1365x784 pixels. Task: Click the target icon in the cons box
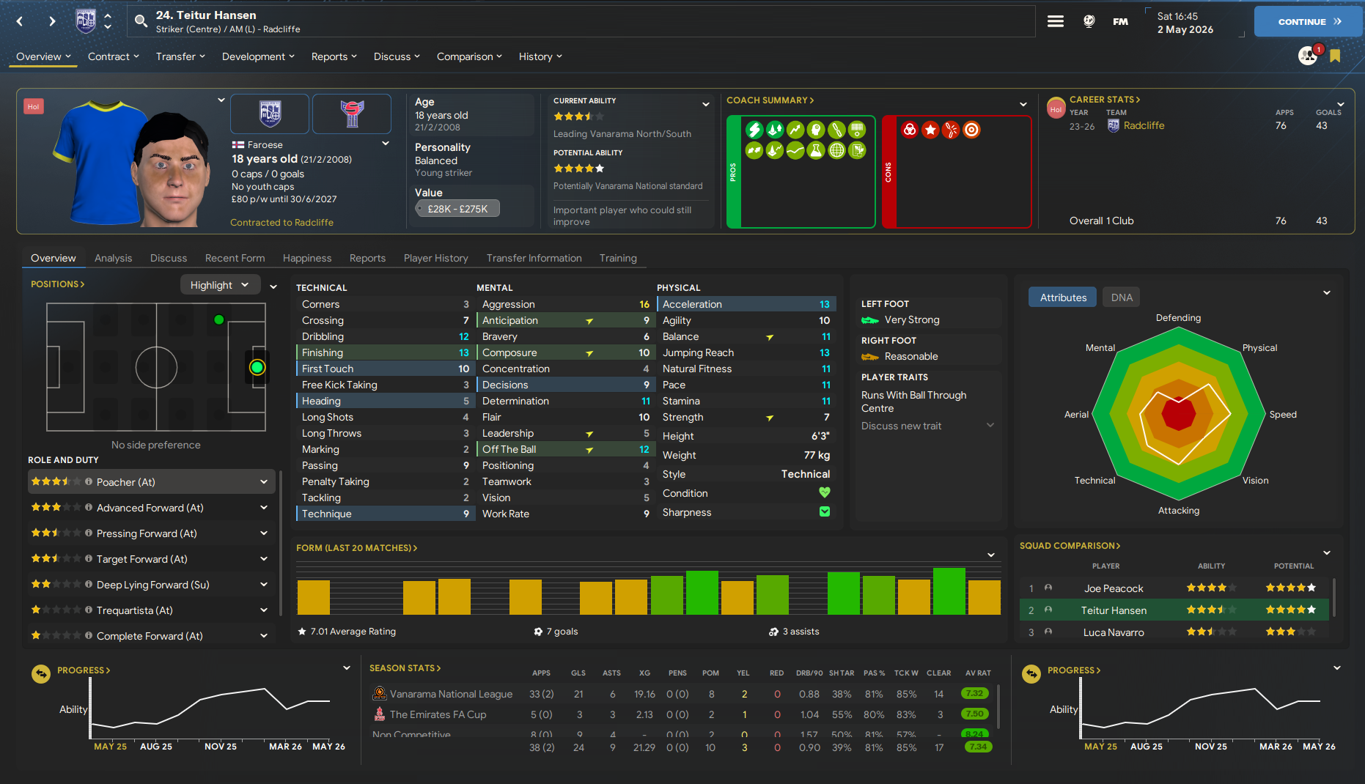971,130
